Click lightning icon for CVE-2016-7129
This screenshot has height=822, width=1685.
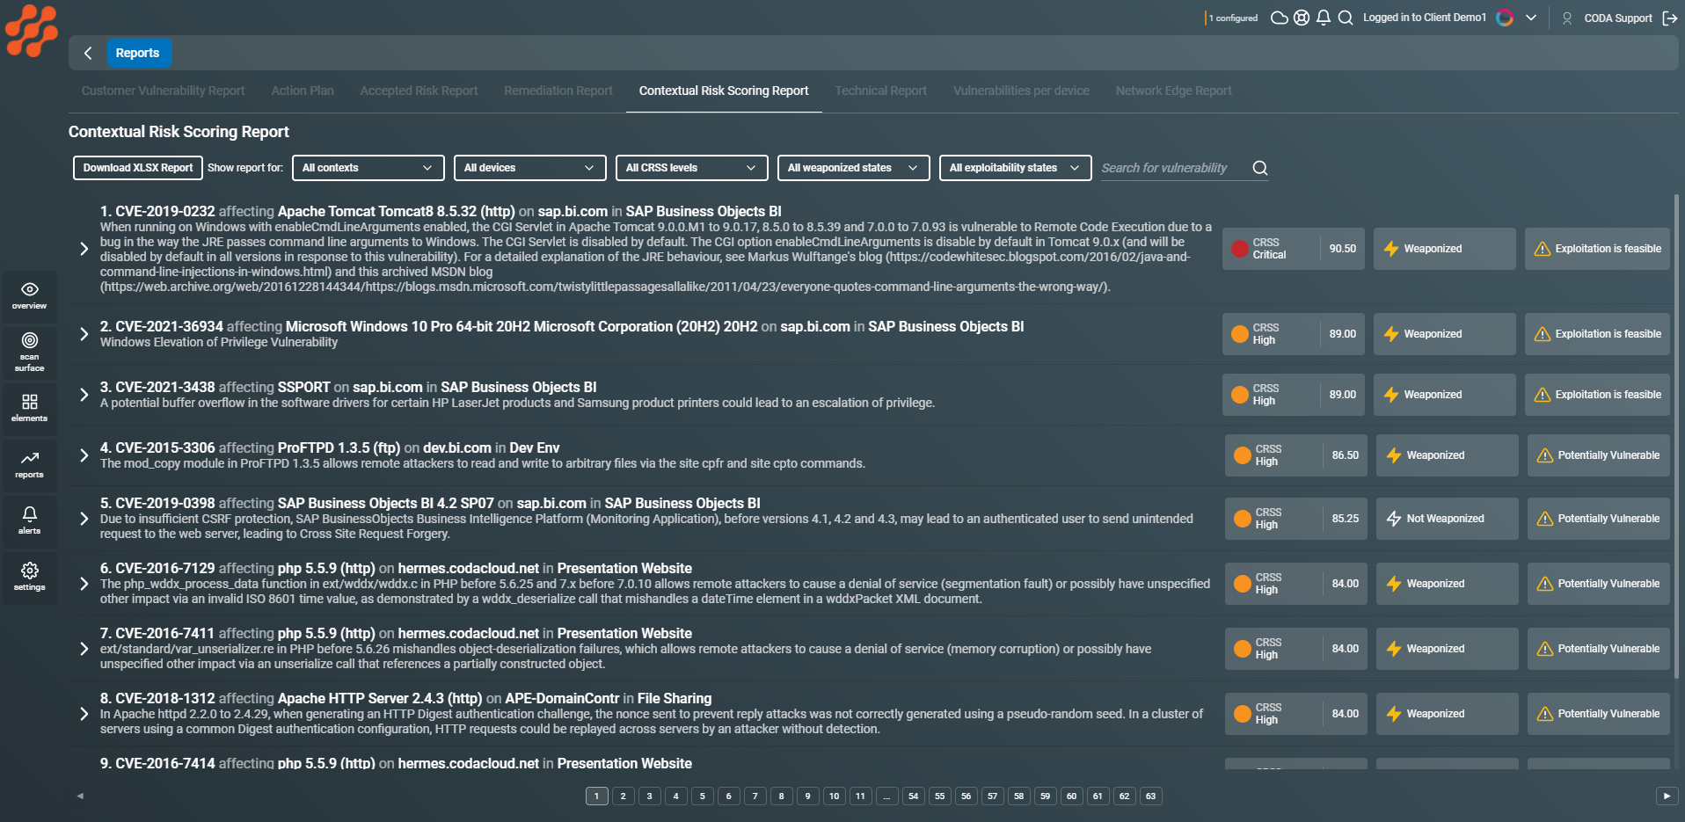click(1393, 584)
